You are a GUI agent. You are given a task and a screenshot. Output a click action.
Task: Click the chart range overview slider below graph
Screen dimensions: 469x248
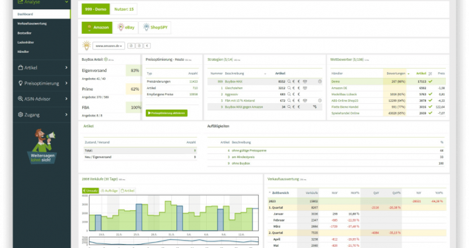[x=174, y=241]
